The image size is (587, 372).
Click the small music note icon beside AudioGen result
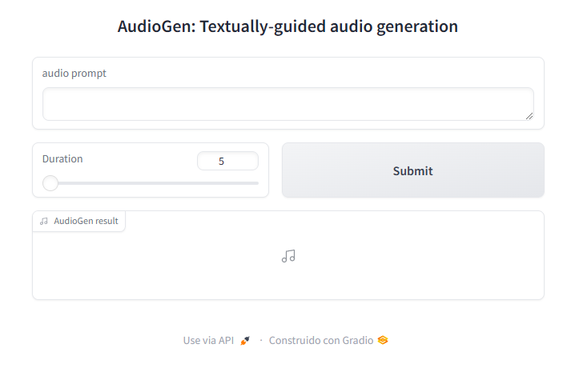[x=44, y=222]
